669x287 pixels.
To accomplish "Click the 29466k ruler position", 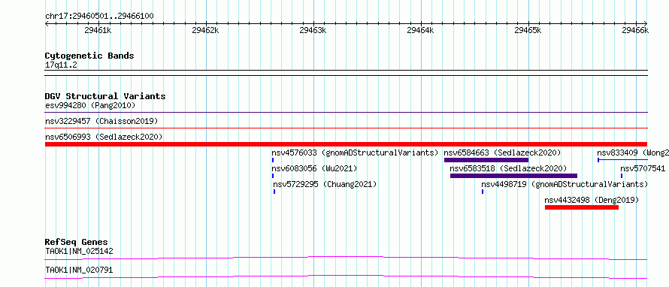I will [x=636, y=30].
